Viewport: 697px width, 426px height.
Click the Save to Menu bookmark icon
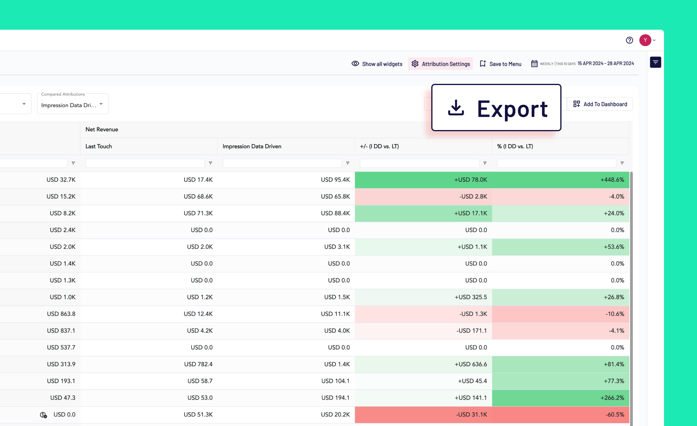tap(483, 64)
